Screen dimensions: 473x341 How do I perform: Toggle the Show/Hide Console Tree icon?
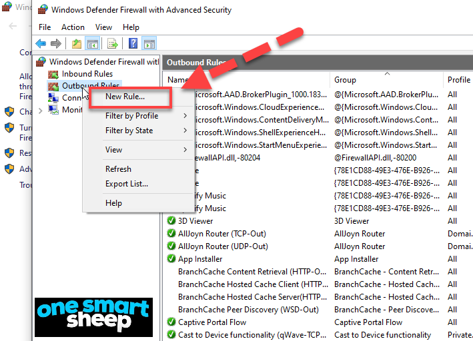[x=93, y=44]
